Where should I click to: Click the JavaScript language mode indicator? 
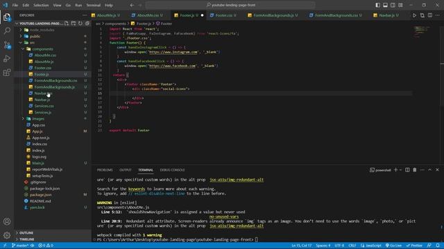click(371, 246)
